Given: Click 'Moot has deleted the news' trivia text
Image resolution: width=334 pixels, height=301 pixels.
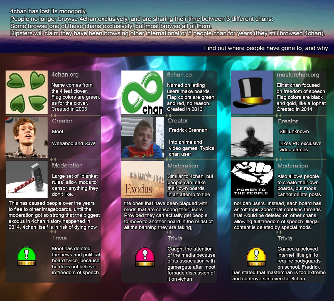Looking at the screenshot, I should click(76, 261).
